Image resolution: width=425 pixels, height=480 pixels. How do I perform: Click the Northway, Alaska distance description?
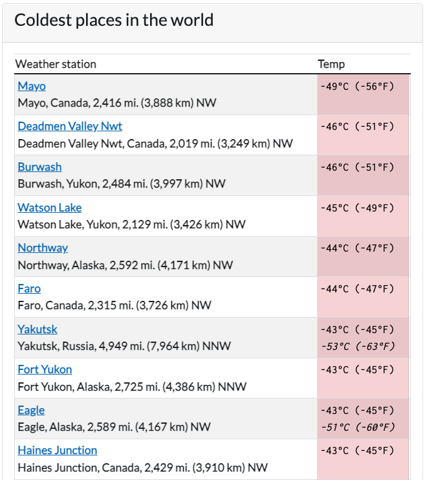pos(125,265)
